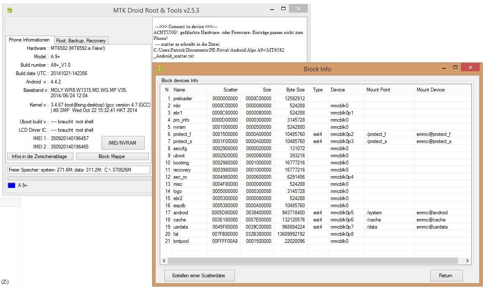This screenshot has height=289, width=486.
Task: Select the sec_ro row
Action: 316,177
